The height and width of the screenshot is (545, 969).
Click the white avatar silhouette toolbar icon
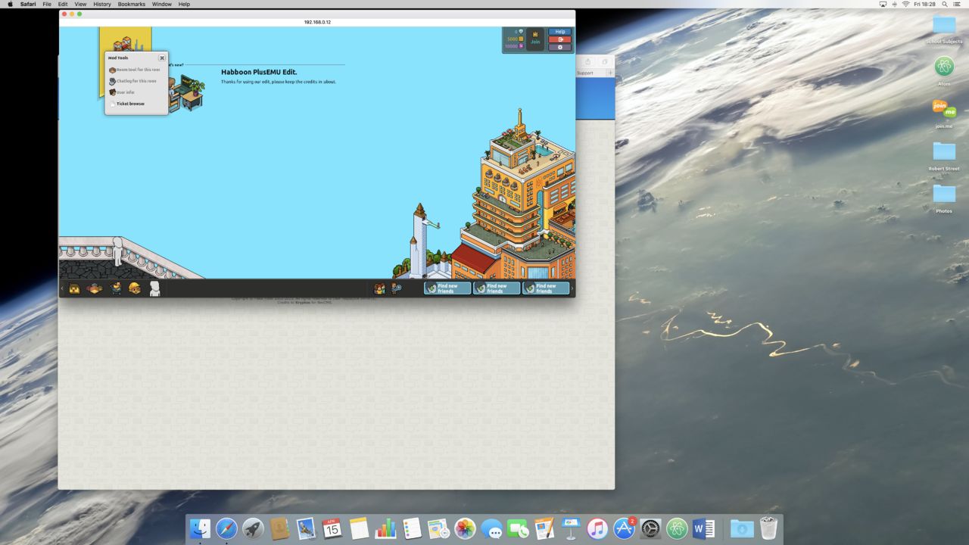[154, 288]
